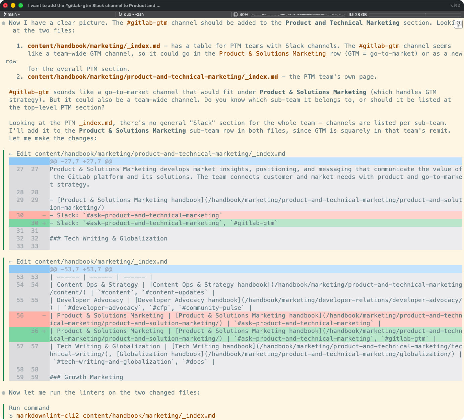Click the gray bullet before "Now I have a clear picture"
Viewport: 464px width, 420px height.
(3, 23)
